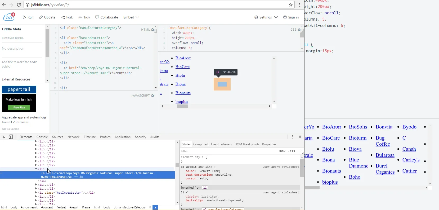Open HTML panel settings gear
Image resolution: width=439 pixels, height=210 pixels.
pyautogui.click(x=153, y=30)
